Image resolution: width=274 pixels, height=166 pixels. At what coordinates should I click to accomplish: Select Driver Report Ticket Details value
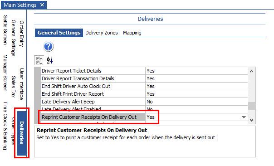tap(196, 71)
